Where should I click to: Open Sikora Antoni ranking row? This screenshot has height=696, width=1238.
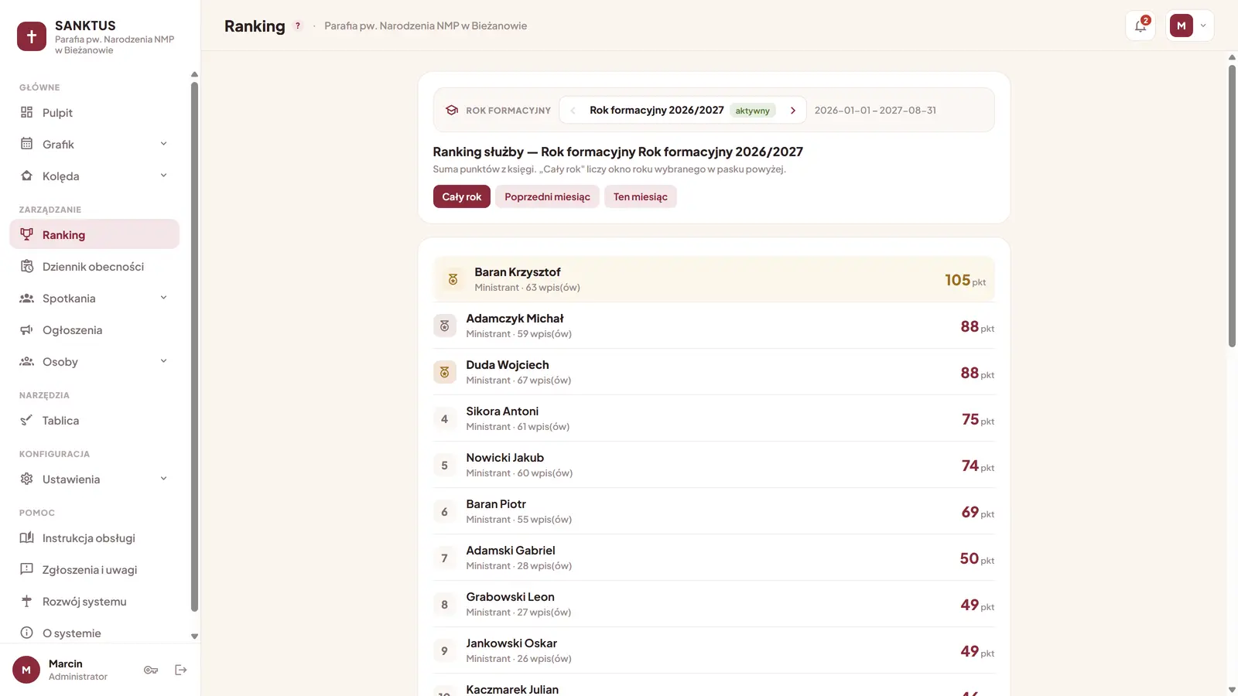[714, 418]
